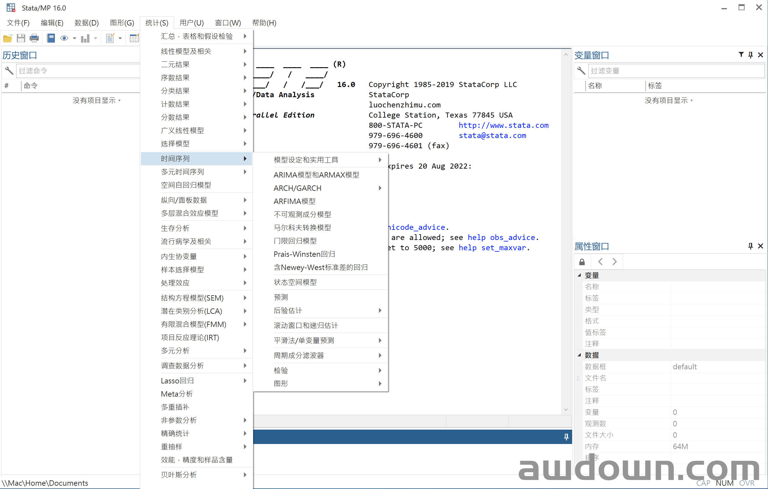768x489 pixels.
Task: Click the Open file folder icon
Action: tap(8, 38)
